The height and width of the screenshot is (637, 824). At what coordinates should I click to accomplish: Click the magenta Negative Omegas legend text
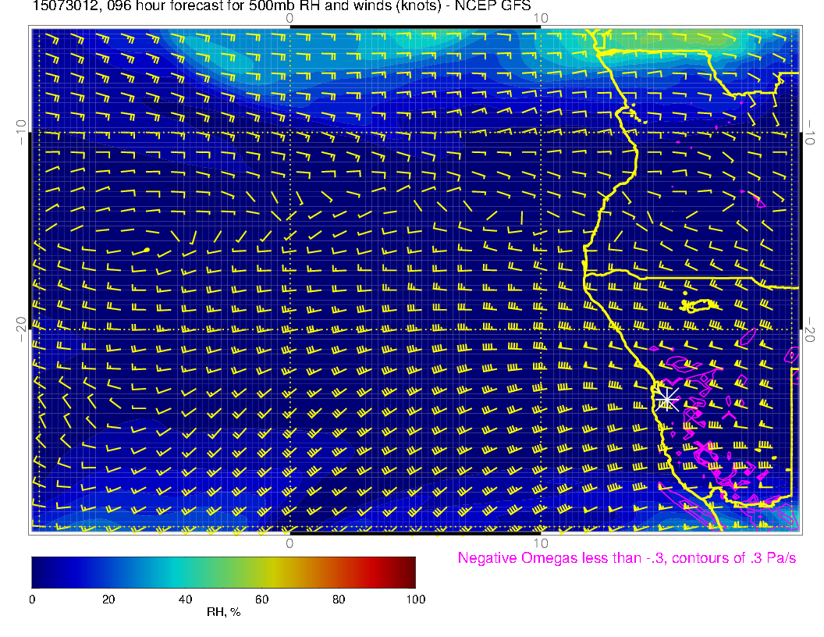click(x=627, y=558)
